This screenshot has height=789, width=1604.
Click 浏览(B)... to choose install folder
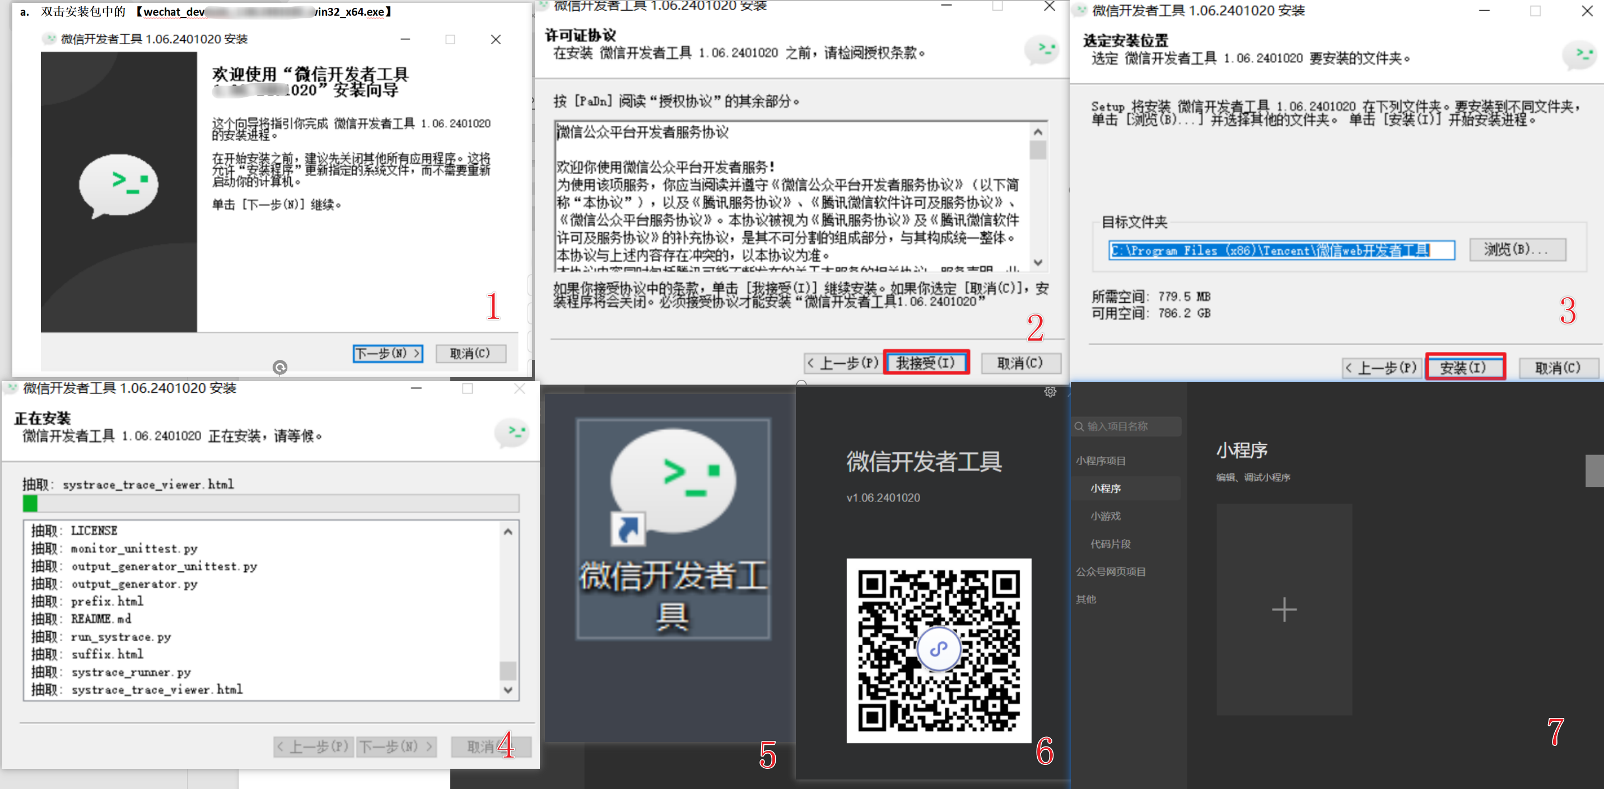point(1517,250)
